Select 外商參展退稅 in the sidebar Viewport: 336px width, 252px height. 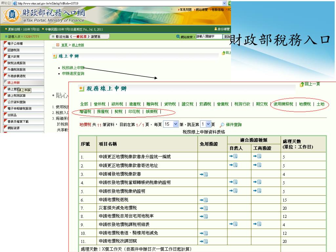[x=23, y=76]
